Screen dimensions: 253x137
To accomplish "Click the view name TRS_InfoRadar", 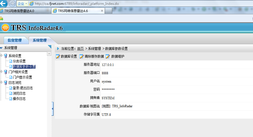I will pyautogui.click(x=122, y=106).
